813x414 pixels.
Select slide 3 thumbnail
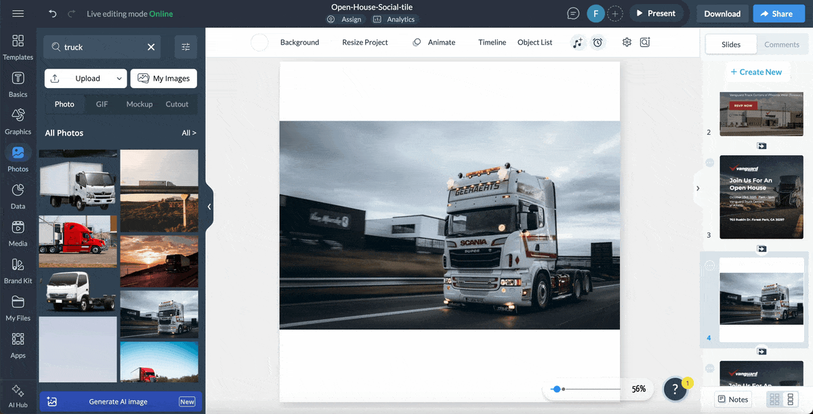pyautogui.click(x=762, y=197)
